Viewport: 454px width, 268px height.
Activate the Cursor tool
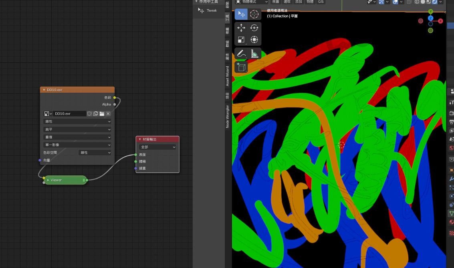[x=254, y=14]
